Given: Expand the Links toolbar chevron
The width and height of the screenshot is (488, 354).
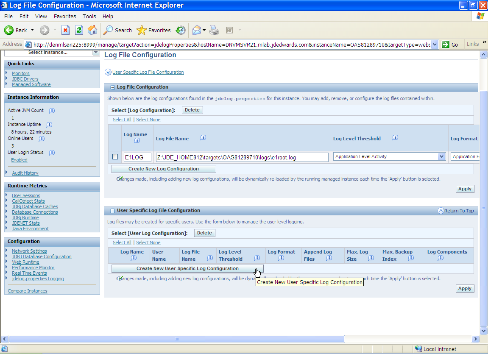Looking at the screenshot, I should tap(484, 42).
